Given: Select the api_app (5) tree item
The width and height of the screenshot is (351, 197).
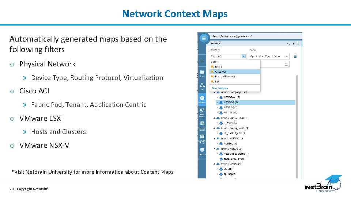Looking at the screenshot, I should coord(230,174).
